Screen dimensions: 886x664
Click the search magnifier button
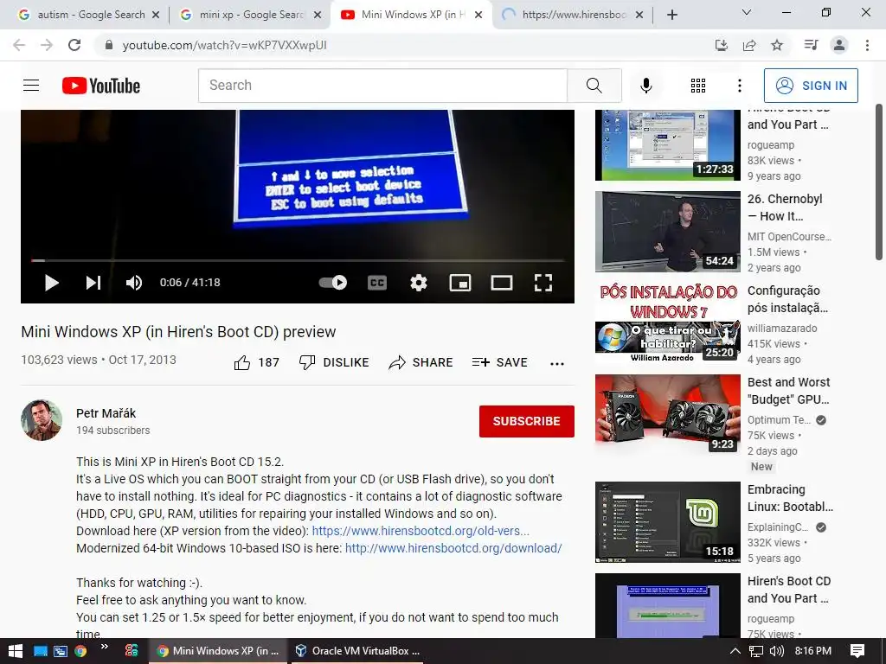(x=594, y=86)
